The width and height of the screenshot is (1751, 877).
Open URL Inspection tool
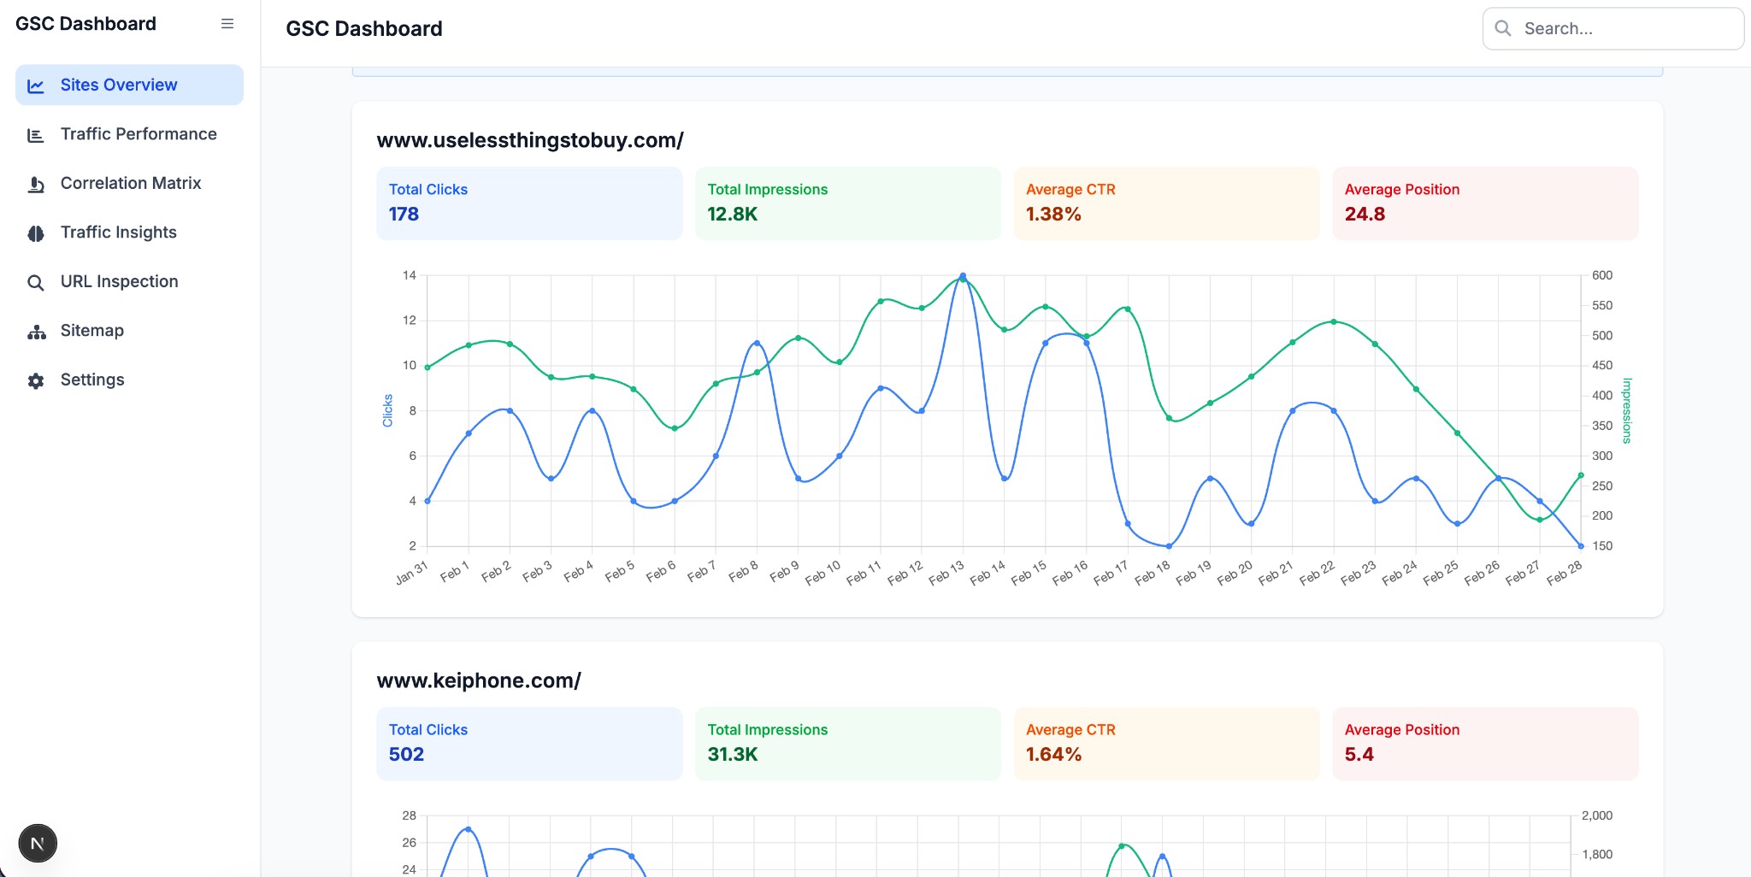[129, 281]
